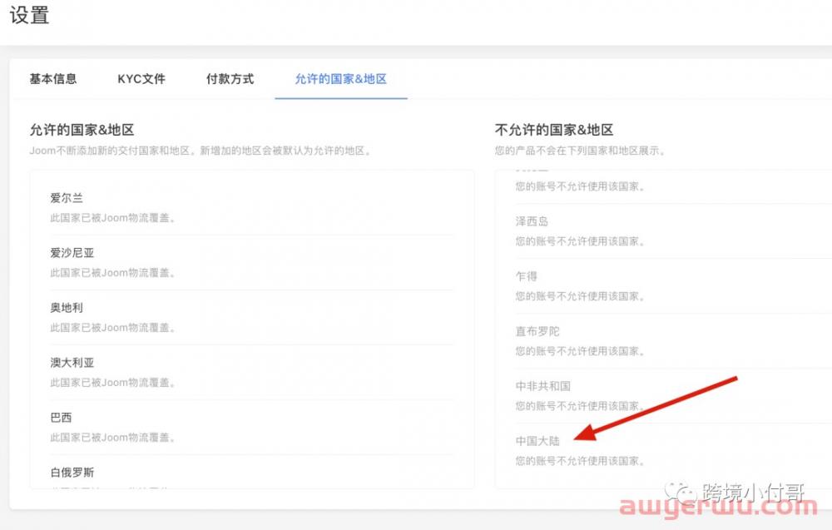Switch to the 基本信息 tab
The image size is (832, 530).
[x=53, y=79]
